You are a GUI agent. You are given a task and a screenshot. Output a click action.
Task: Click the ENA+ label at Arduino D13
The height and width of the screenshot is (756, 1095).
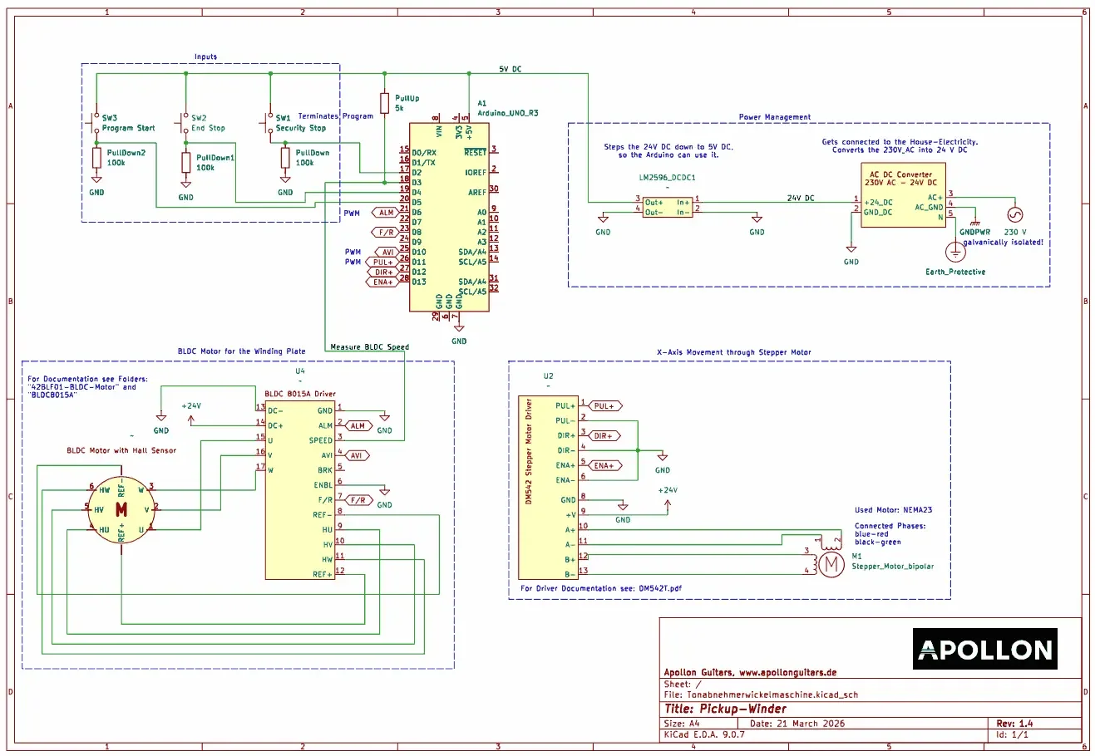click(382, 282)
